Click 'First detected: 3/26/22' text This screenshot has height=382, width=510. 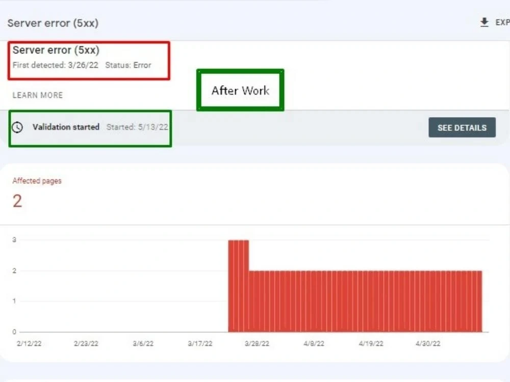pos(55,65)
